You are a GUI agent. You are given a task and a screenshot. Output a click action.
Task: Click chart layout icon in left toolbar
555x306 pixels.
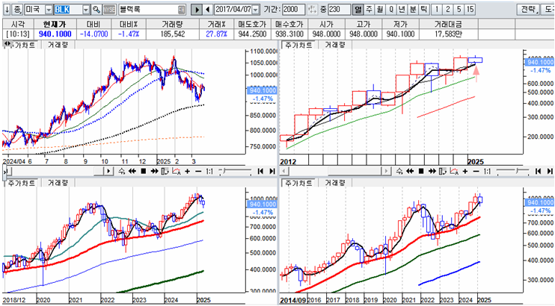[165, 172]
